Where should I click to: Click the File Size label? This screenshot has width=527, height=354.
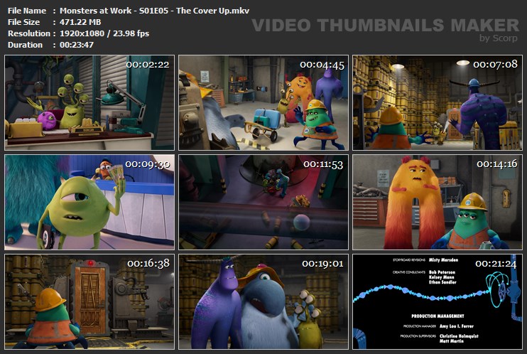coord(23,22)
